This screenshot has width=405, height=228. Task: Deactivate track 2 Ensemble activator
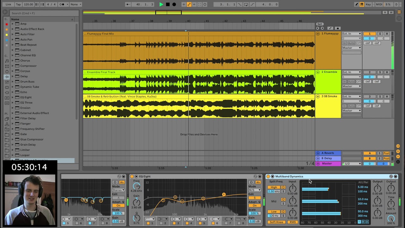pos(369,72)
